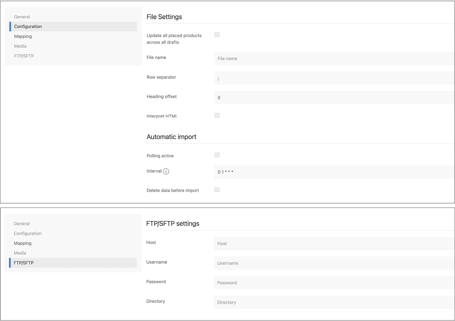Open Mapping in the FTP/SFTP settings sidebar
This screenshot has height=321, width=455.
pos(23,243)
